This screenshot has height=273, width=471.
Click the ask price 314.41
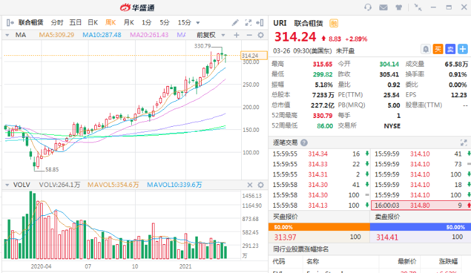(387, 237)
